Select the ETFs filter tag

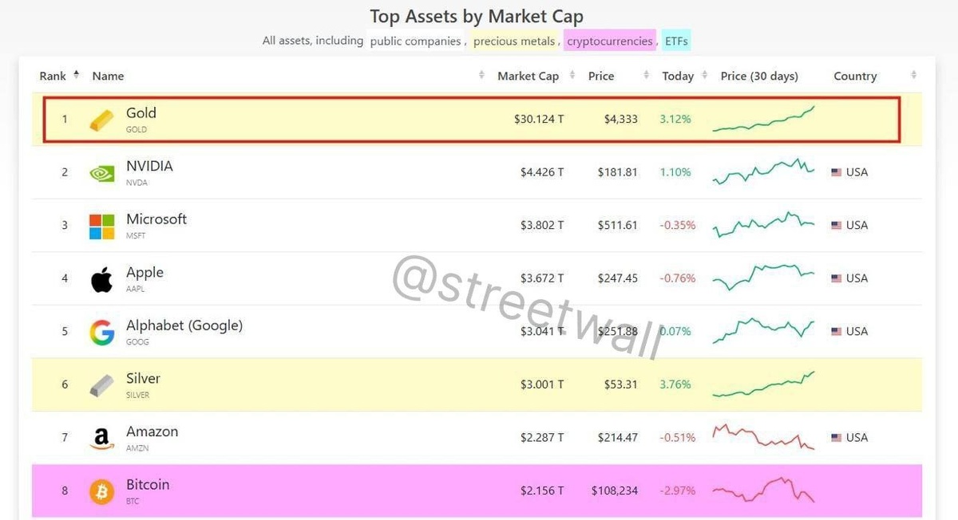676,41
